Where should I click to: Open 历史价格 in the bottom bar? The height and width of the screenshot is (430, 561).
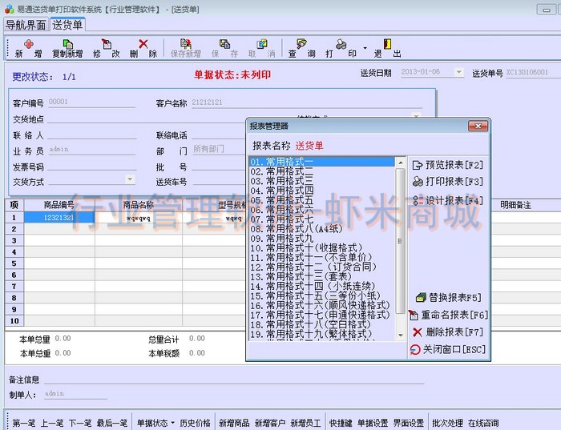point(195,424)
